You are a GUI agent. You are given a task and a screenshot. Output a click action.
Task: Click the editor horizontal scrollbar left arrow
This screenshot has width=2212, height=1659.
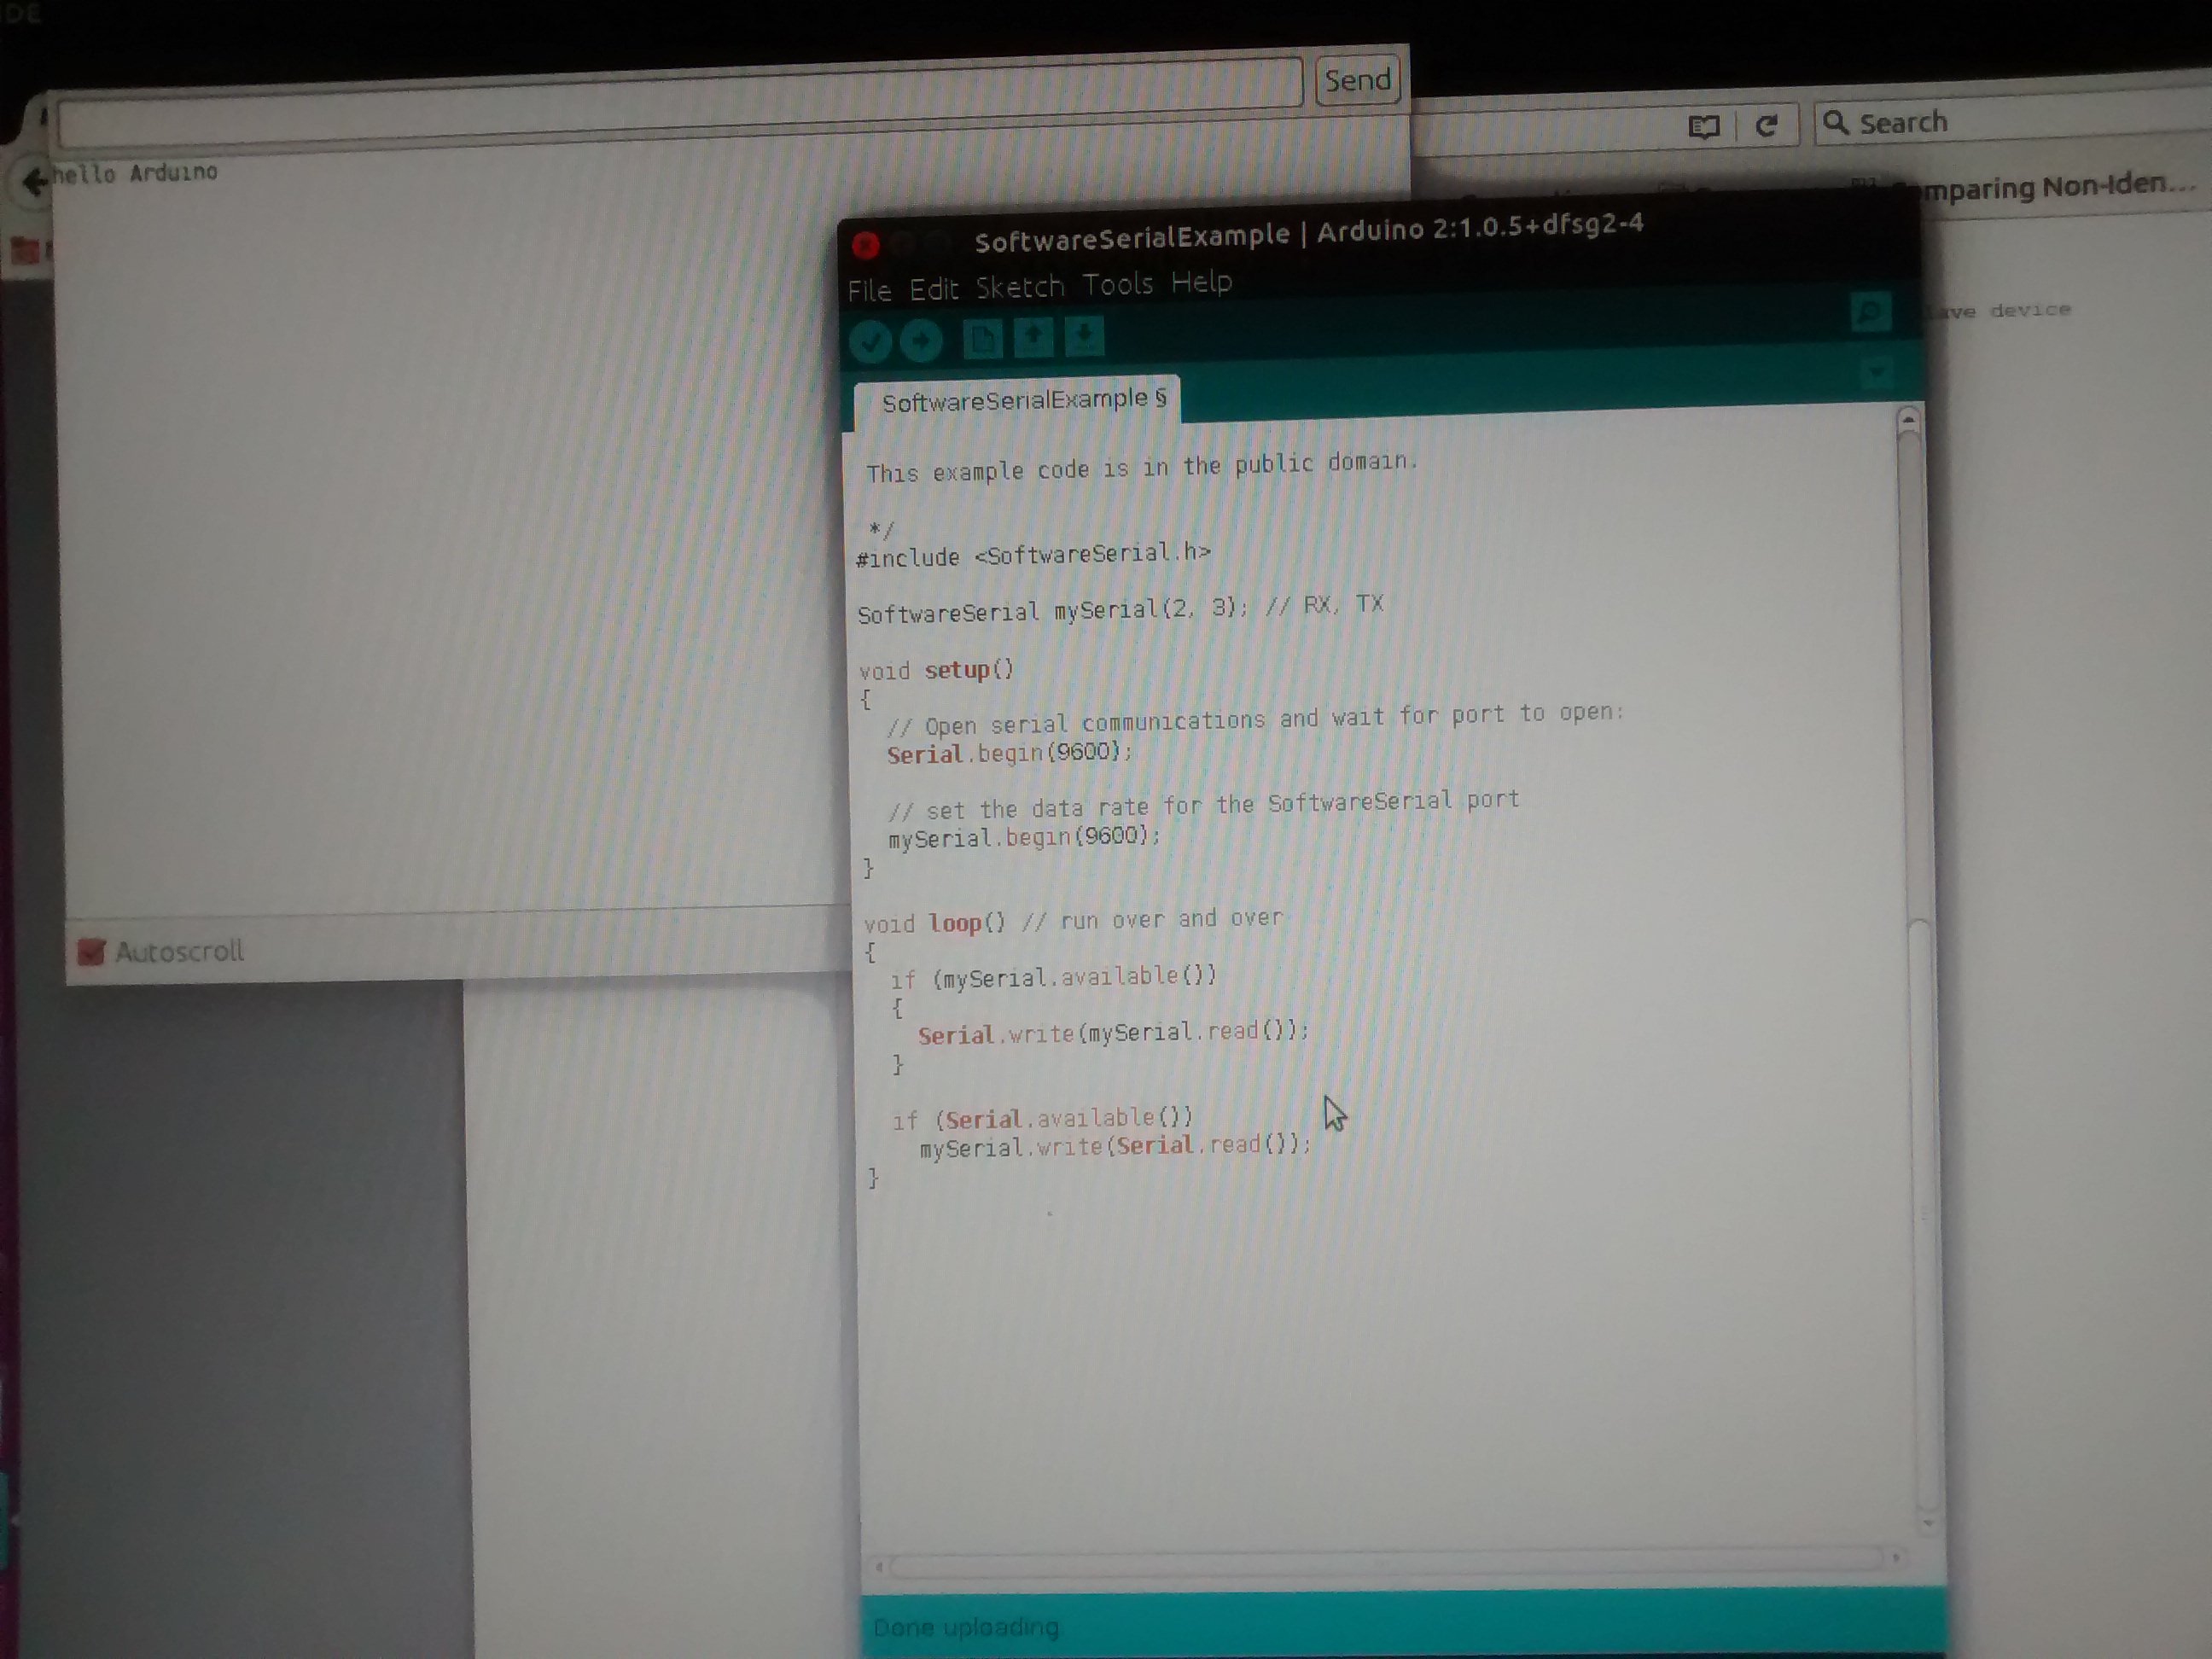879,1566
